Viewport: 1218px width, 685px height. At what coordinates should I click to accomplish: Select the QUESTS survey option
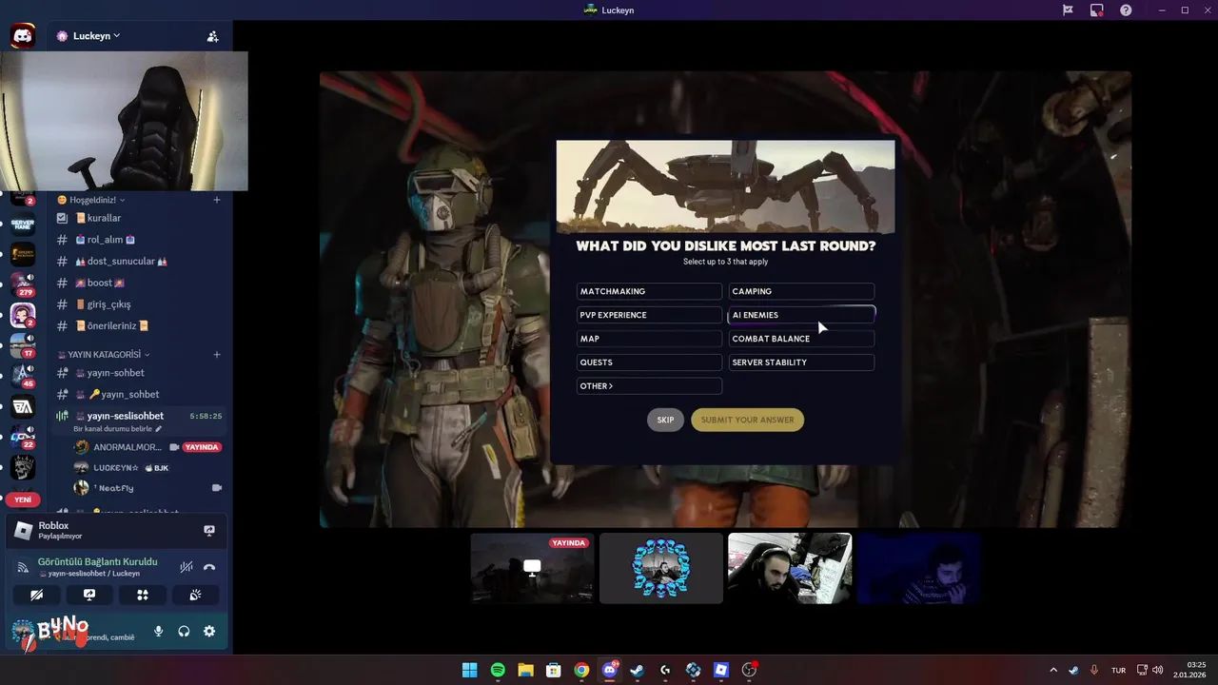click(x=649, y=362)
